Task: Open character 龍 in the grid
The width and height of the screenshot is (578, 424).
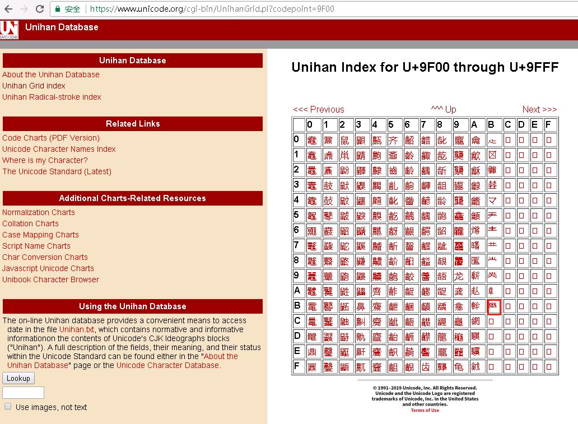Action: click(x=442, y=337)
